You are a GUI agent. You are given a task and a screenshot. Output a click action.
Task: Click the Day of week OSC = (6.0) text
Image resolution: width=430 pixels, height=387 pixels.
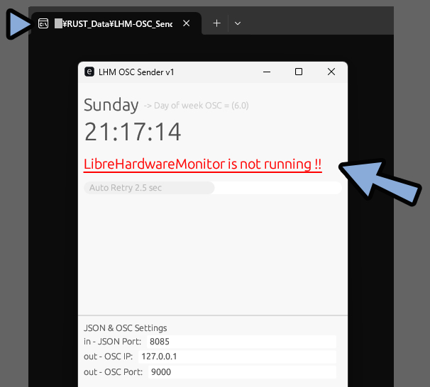tap(197, 106)
